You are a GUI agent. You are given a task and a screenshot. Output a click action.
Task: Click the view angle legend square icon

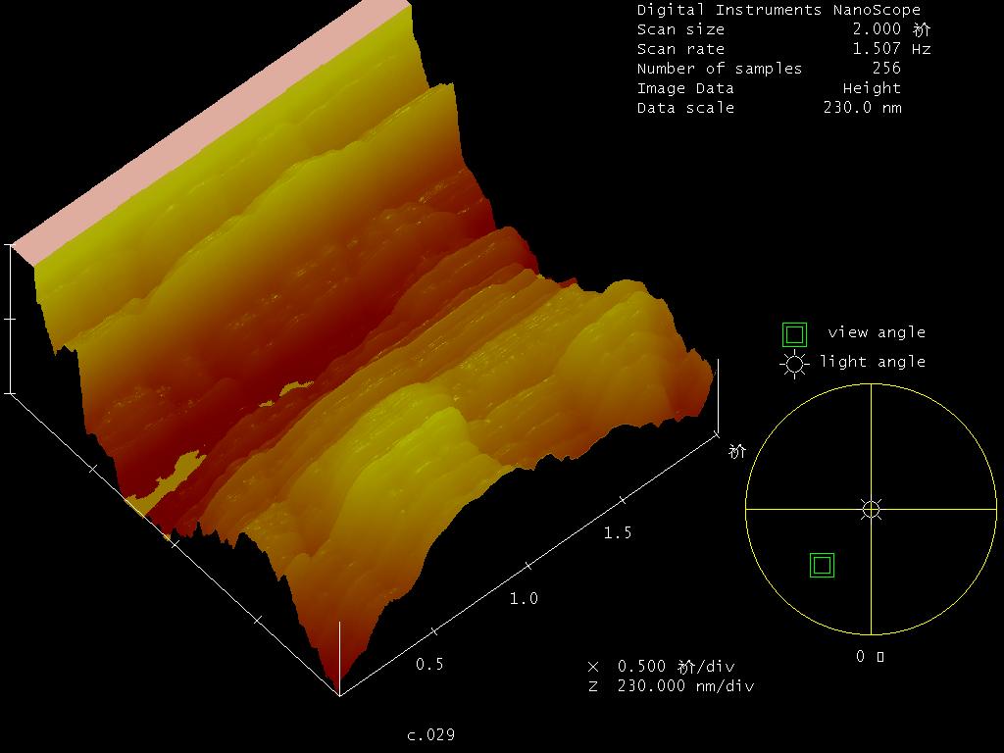click(794, 335)
